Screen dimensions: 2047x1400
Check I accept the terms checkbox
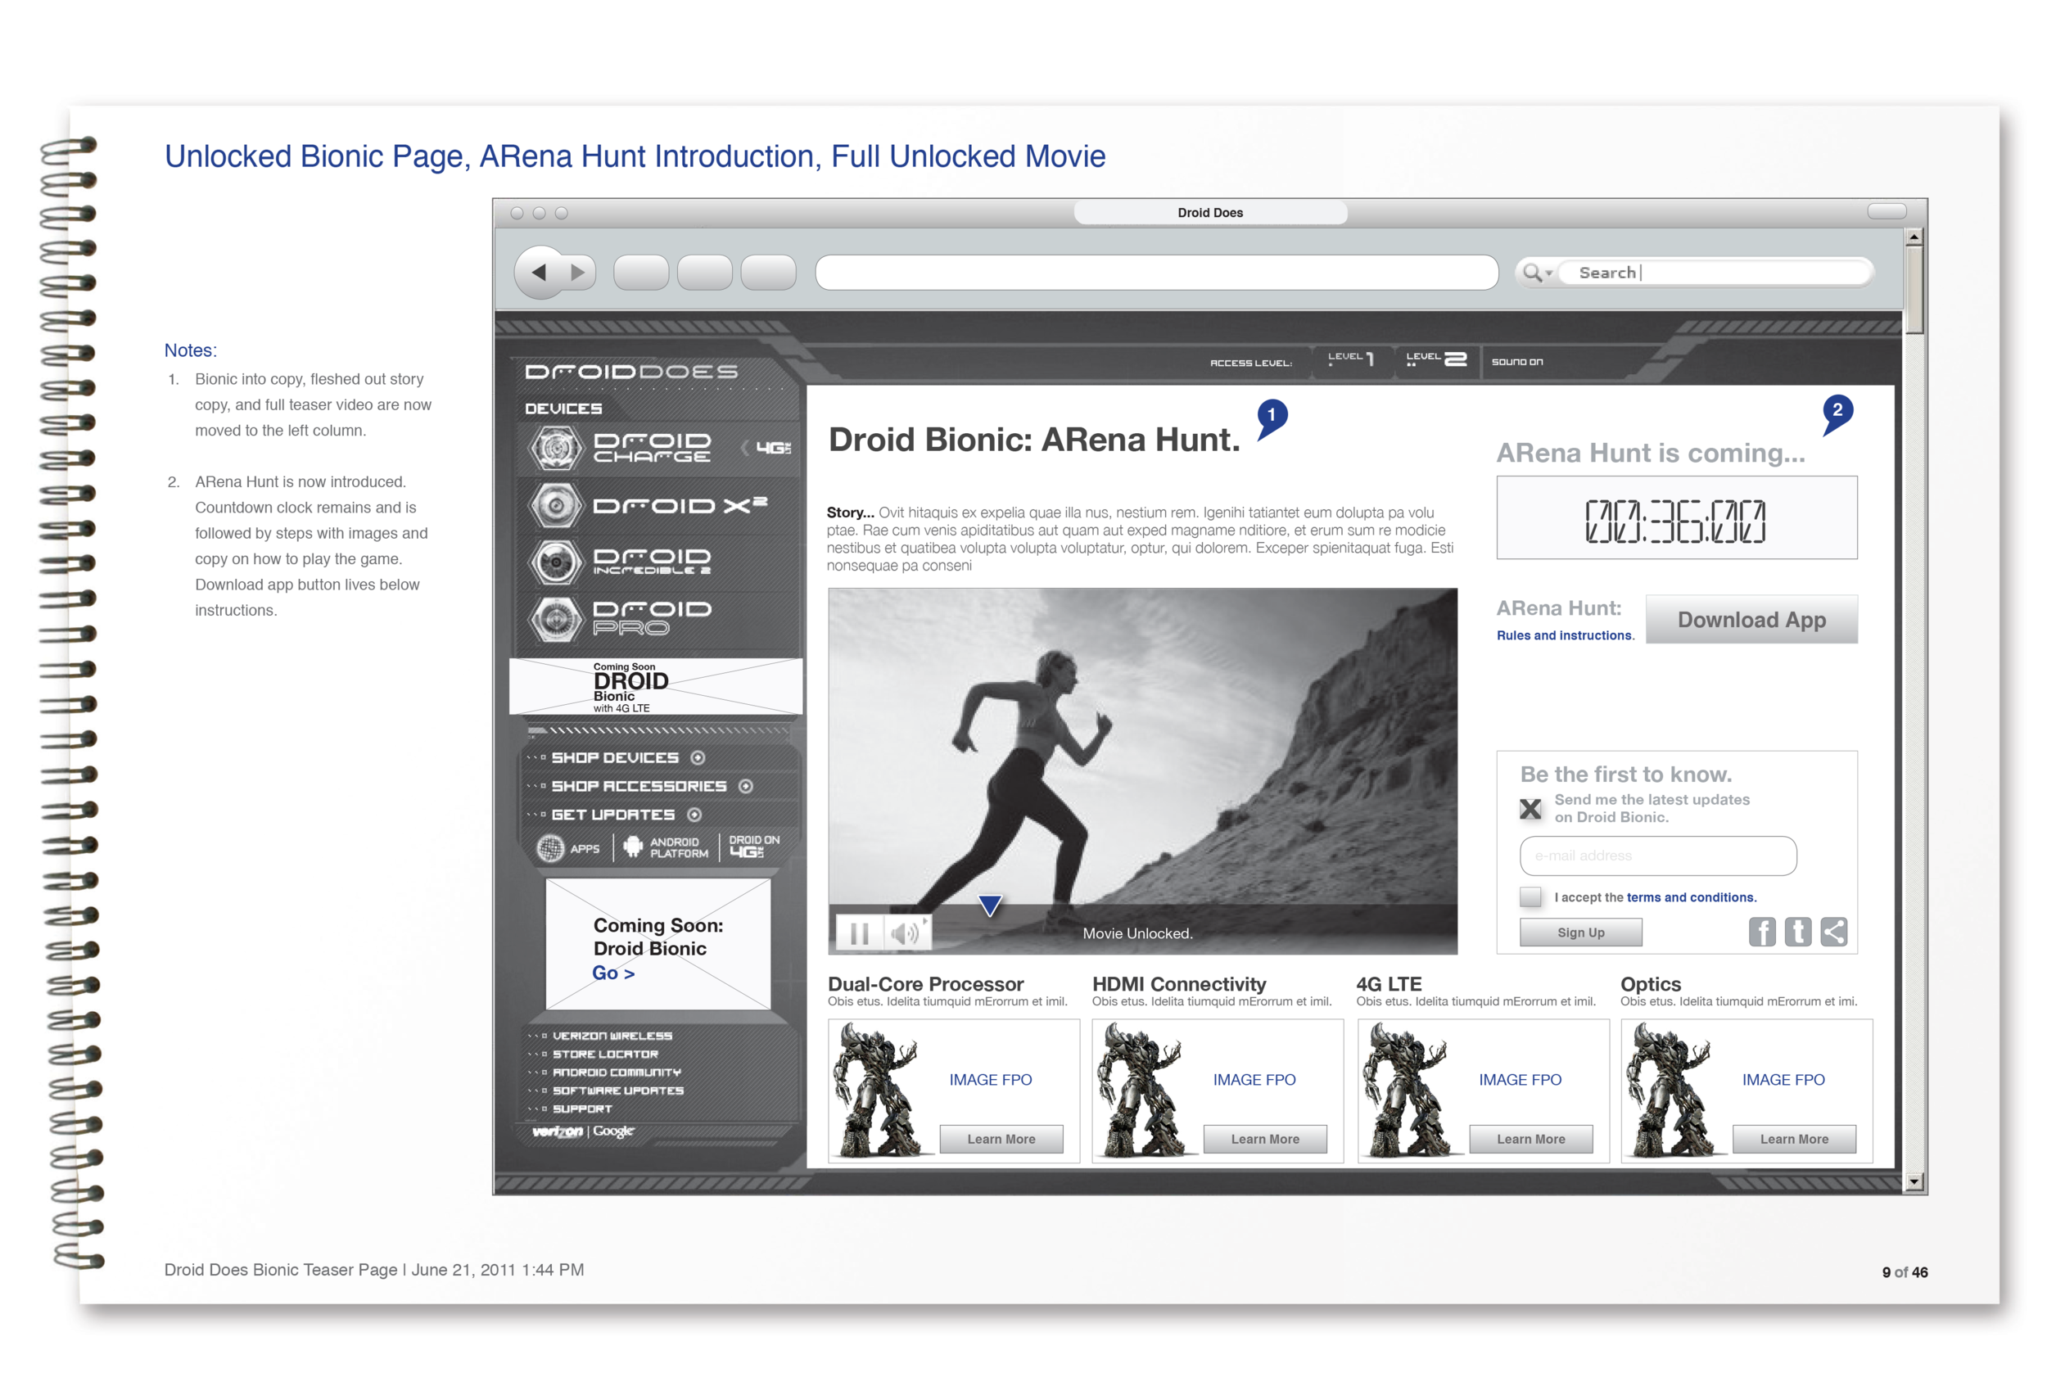click(1531, 897)
